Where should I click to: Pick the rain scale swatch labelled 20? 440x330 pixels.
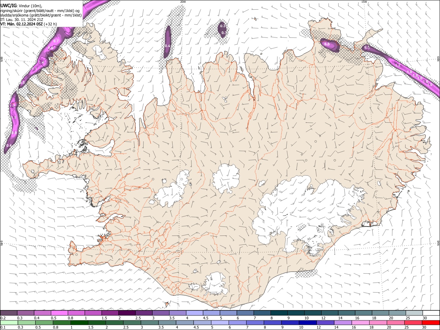pyautogui.click(x=396, y=322)
